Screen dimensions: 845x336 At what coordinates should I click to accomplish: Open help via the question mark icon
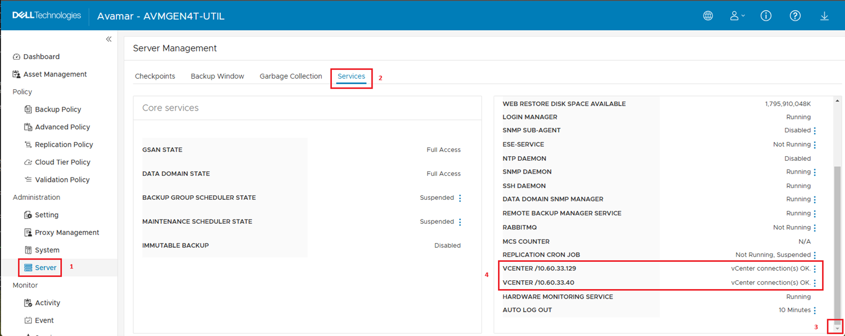coord(795,16)
